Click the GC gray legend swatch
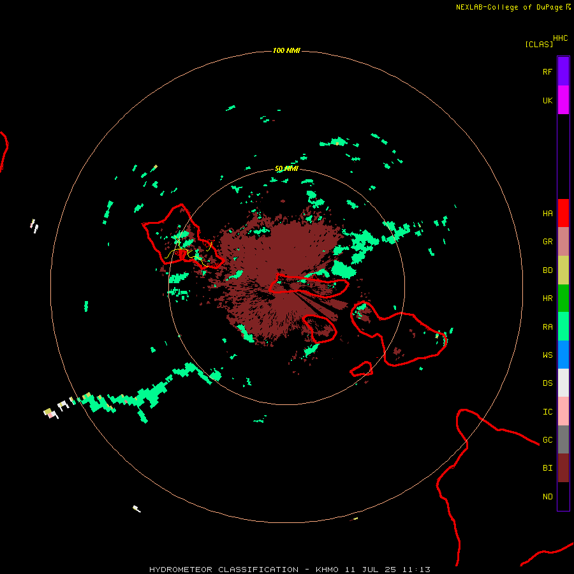 click(x=563, y=439)
